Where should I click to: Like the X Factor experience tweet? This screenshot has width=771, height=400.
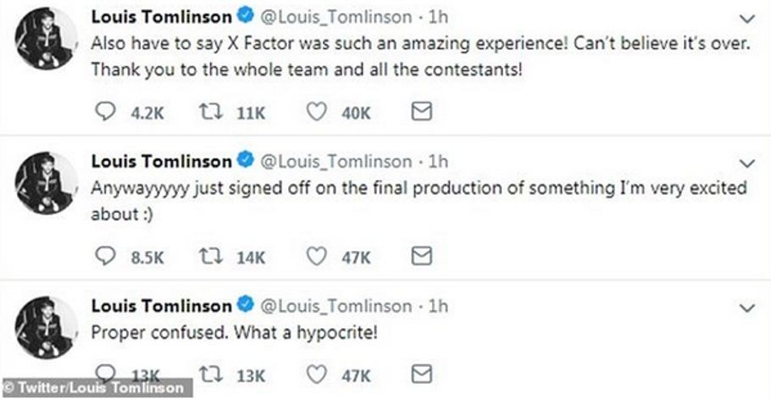[316, 112]
